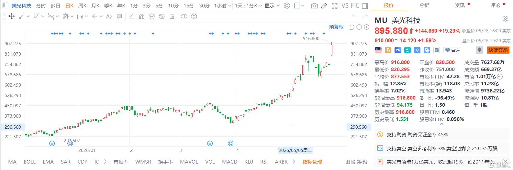513x170 pixels.
Task: Delete drawings with trash icon
Action: coord(172,16)
